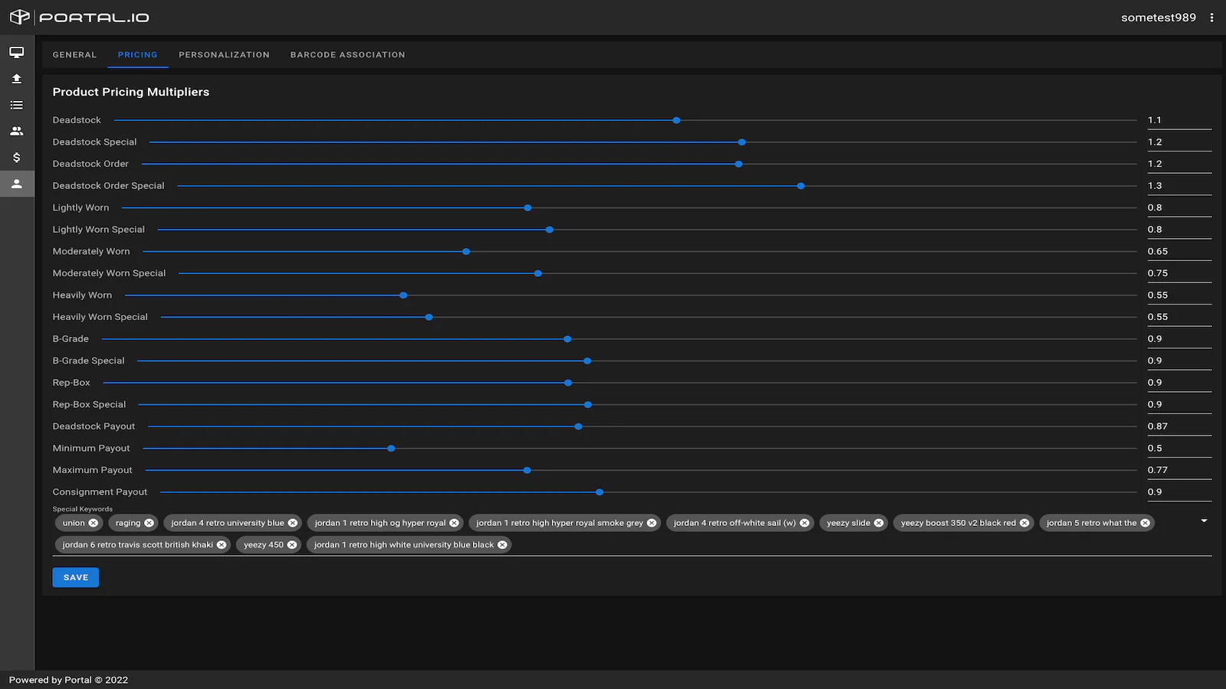
Task: Click the Rep-Box Special slider handle
Action: coord(588,405)
